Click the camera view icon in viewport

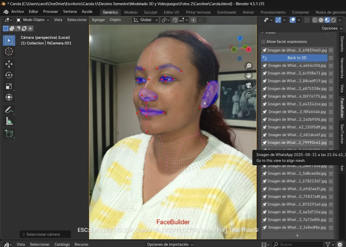[x=249, y=85]
